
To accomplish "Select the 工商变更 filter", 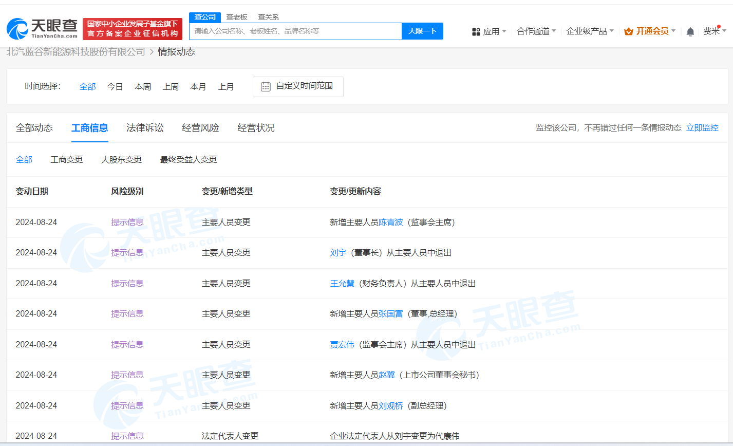I will 66,159.
